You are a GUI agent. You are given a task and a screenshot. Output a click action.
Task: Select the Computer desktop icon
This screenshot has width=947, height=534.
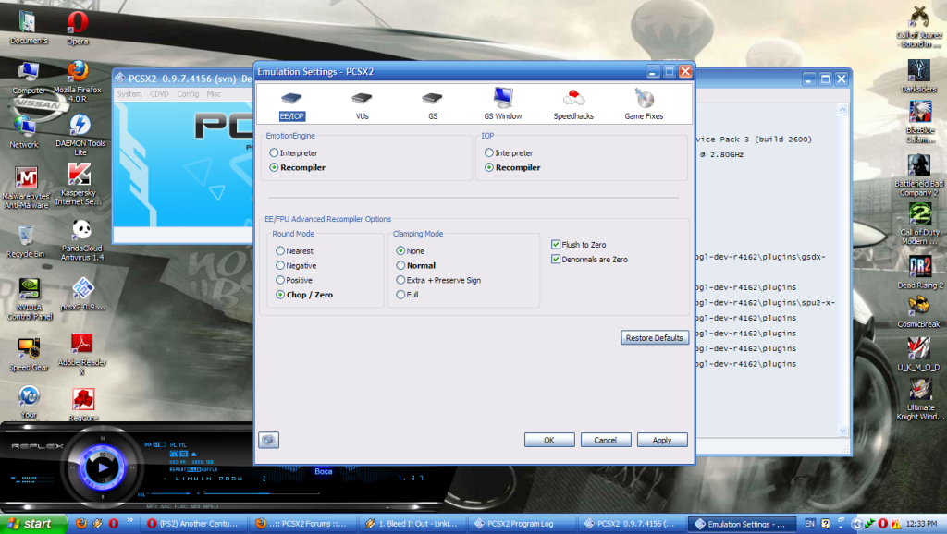29,78
